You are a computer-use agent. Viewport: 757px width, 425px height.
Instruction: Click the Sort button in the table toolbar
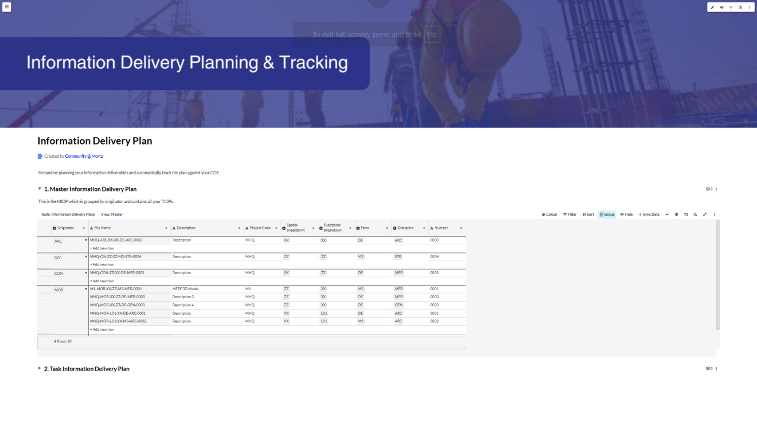click(588, 215)
